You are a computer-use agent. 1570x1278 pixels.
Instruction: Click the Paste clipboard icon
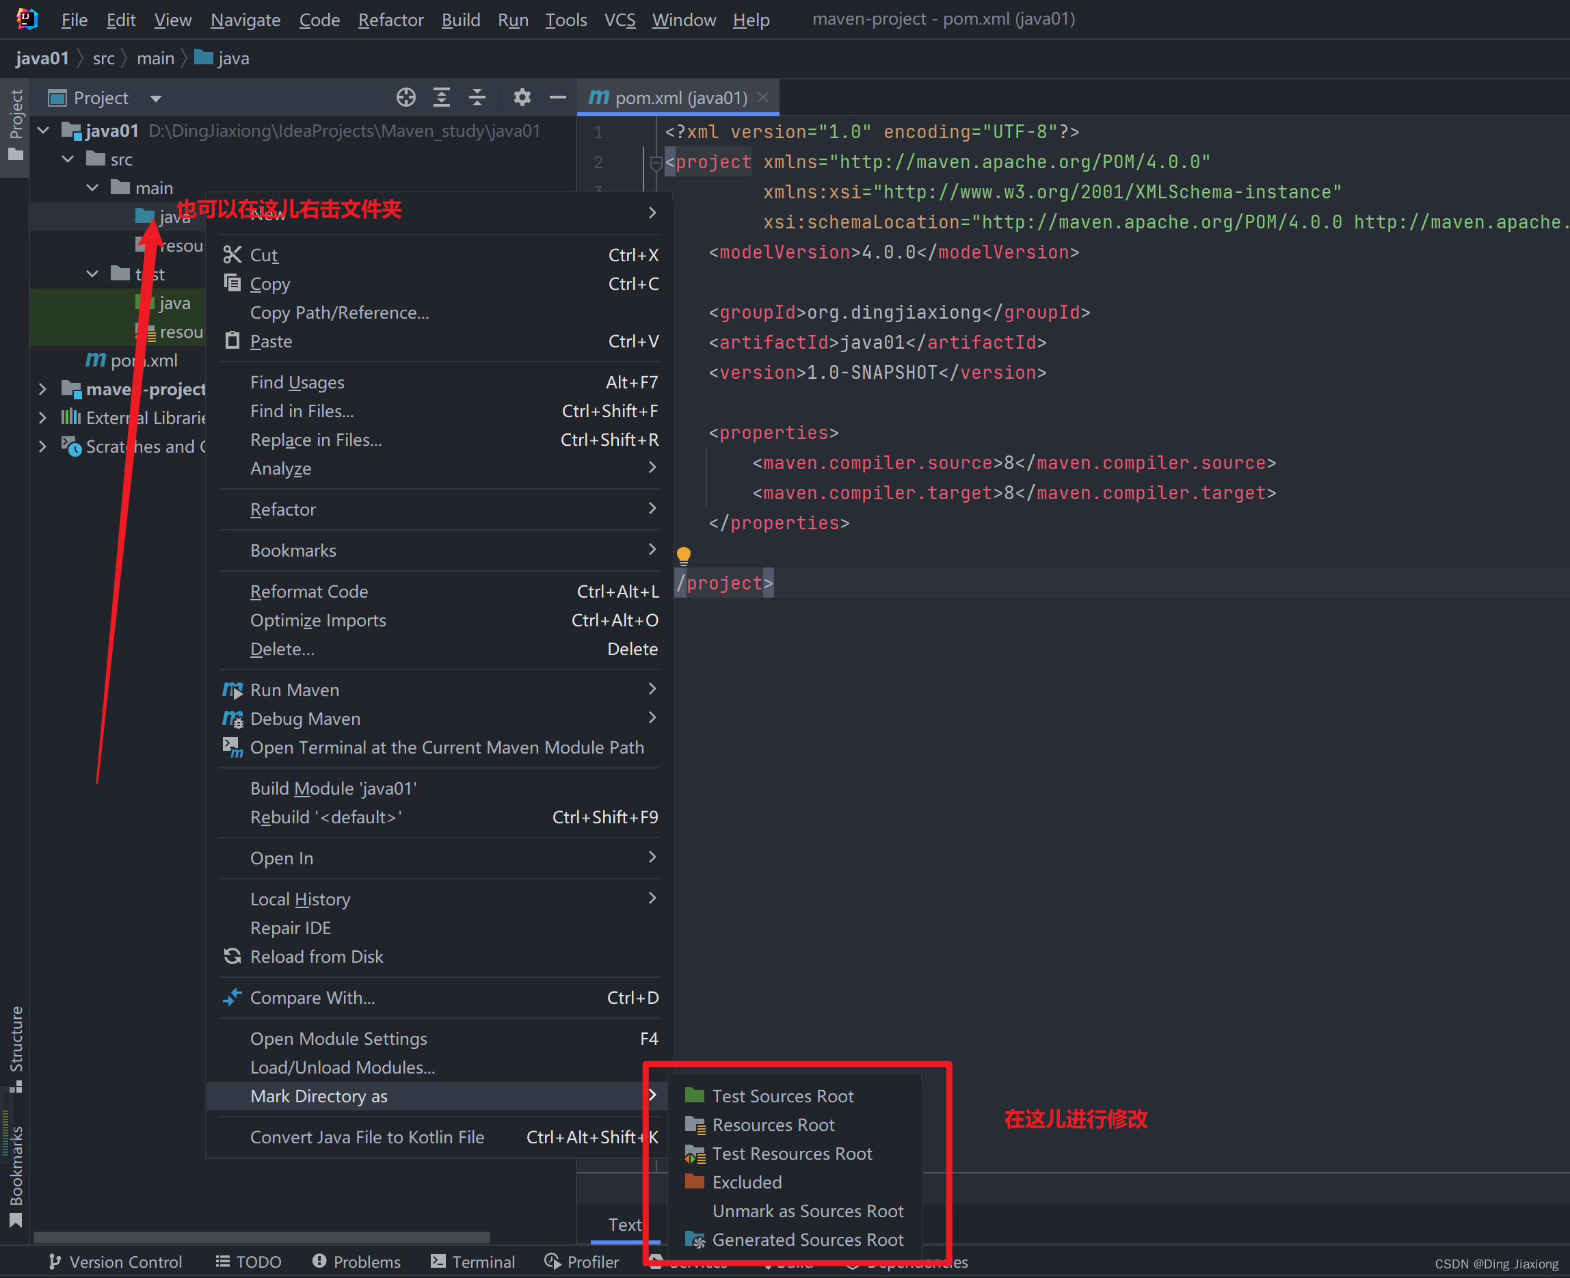point(232,341)
